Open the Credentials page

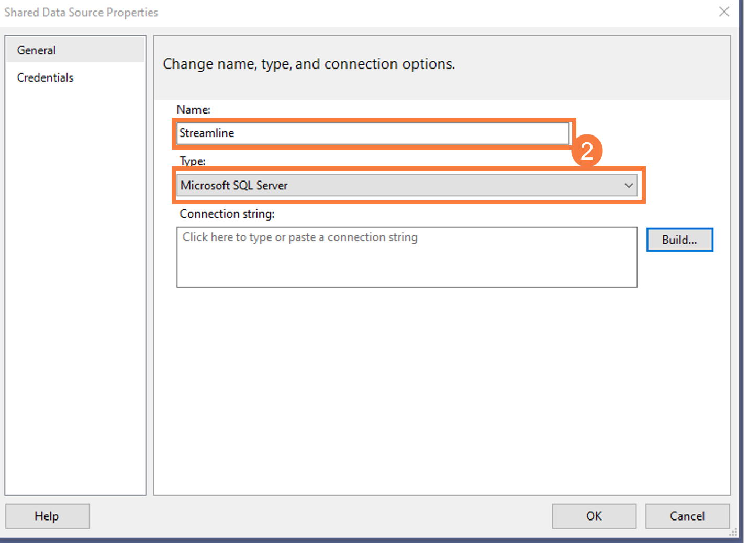coord(75,77)
